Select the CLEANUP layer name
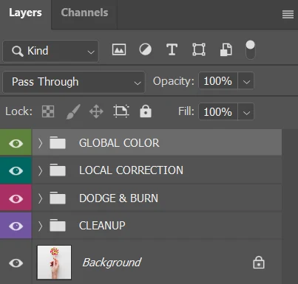This screenshot has height=284, width=298. click(102, 226)
